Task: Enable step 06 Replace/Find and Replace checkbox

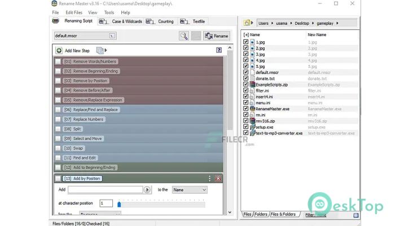Action: pyautogui.click(x=58, y=110)
